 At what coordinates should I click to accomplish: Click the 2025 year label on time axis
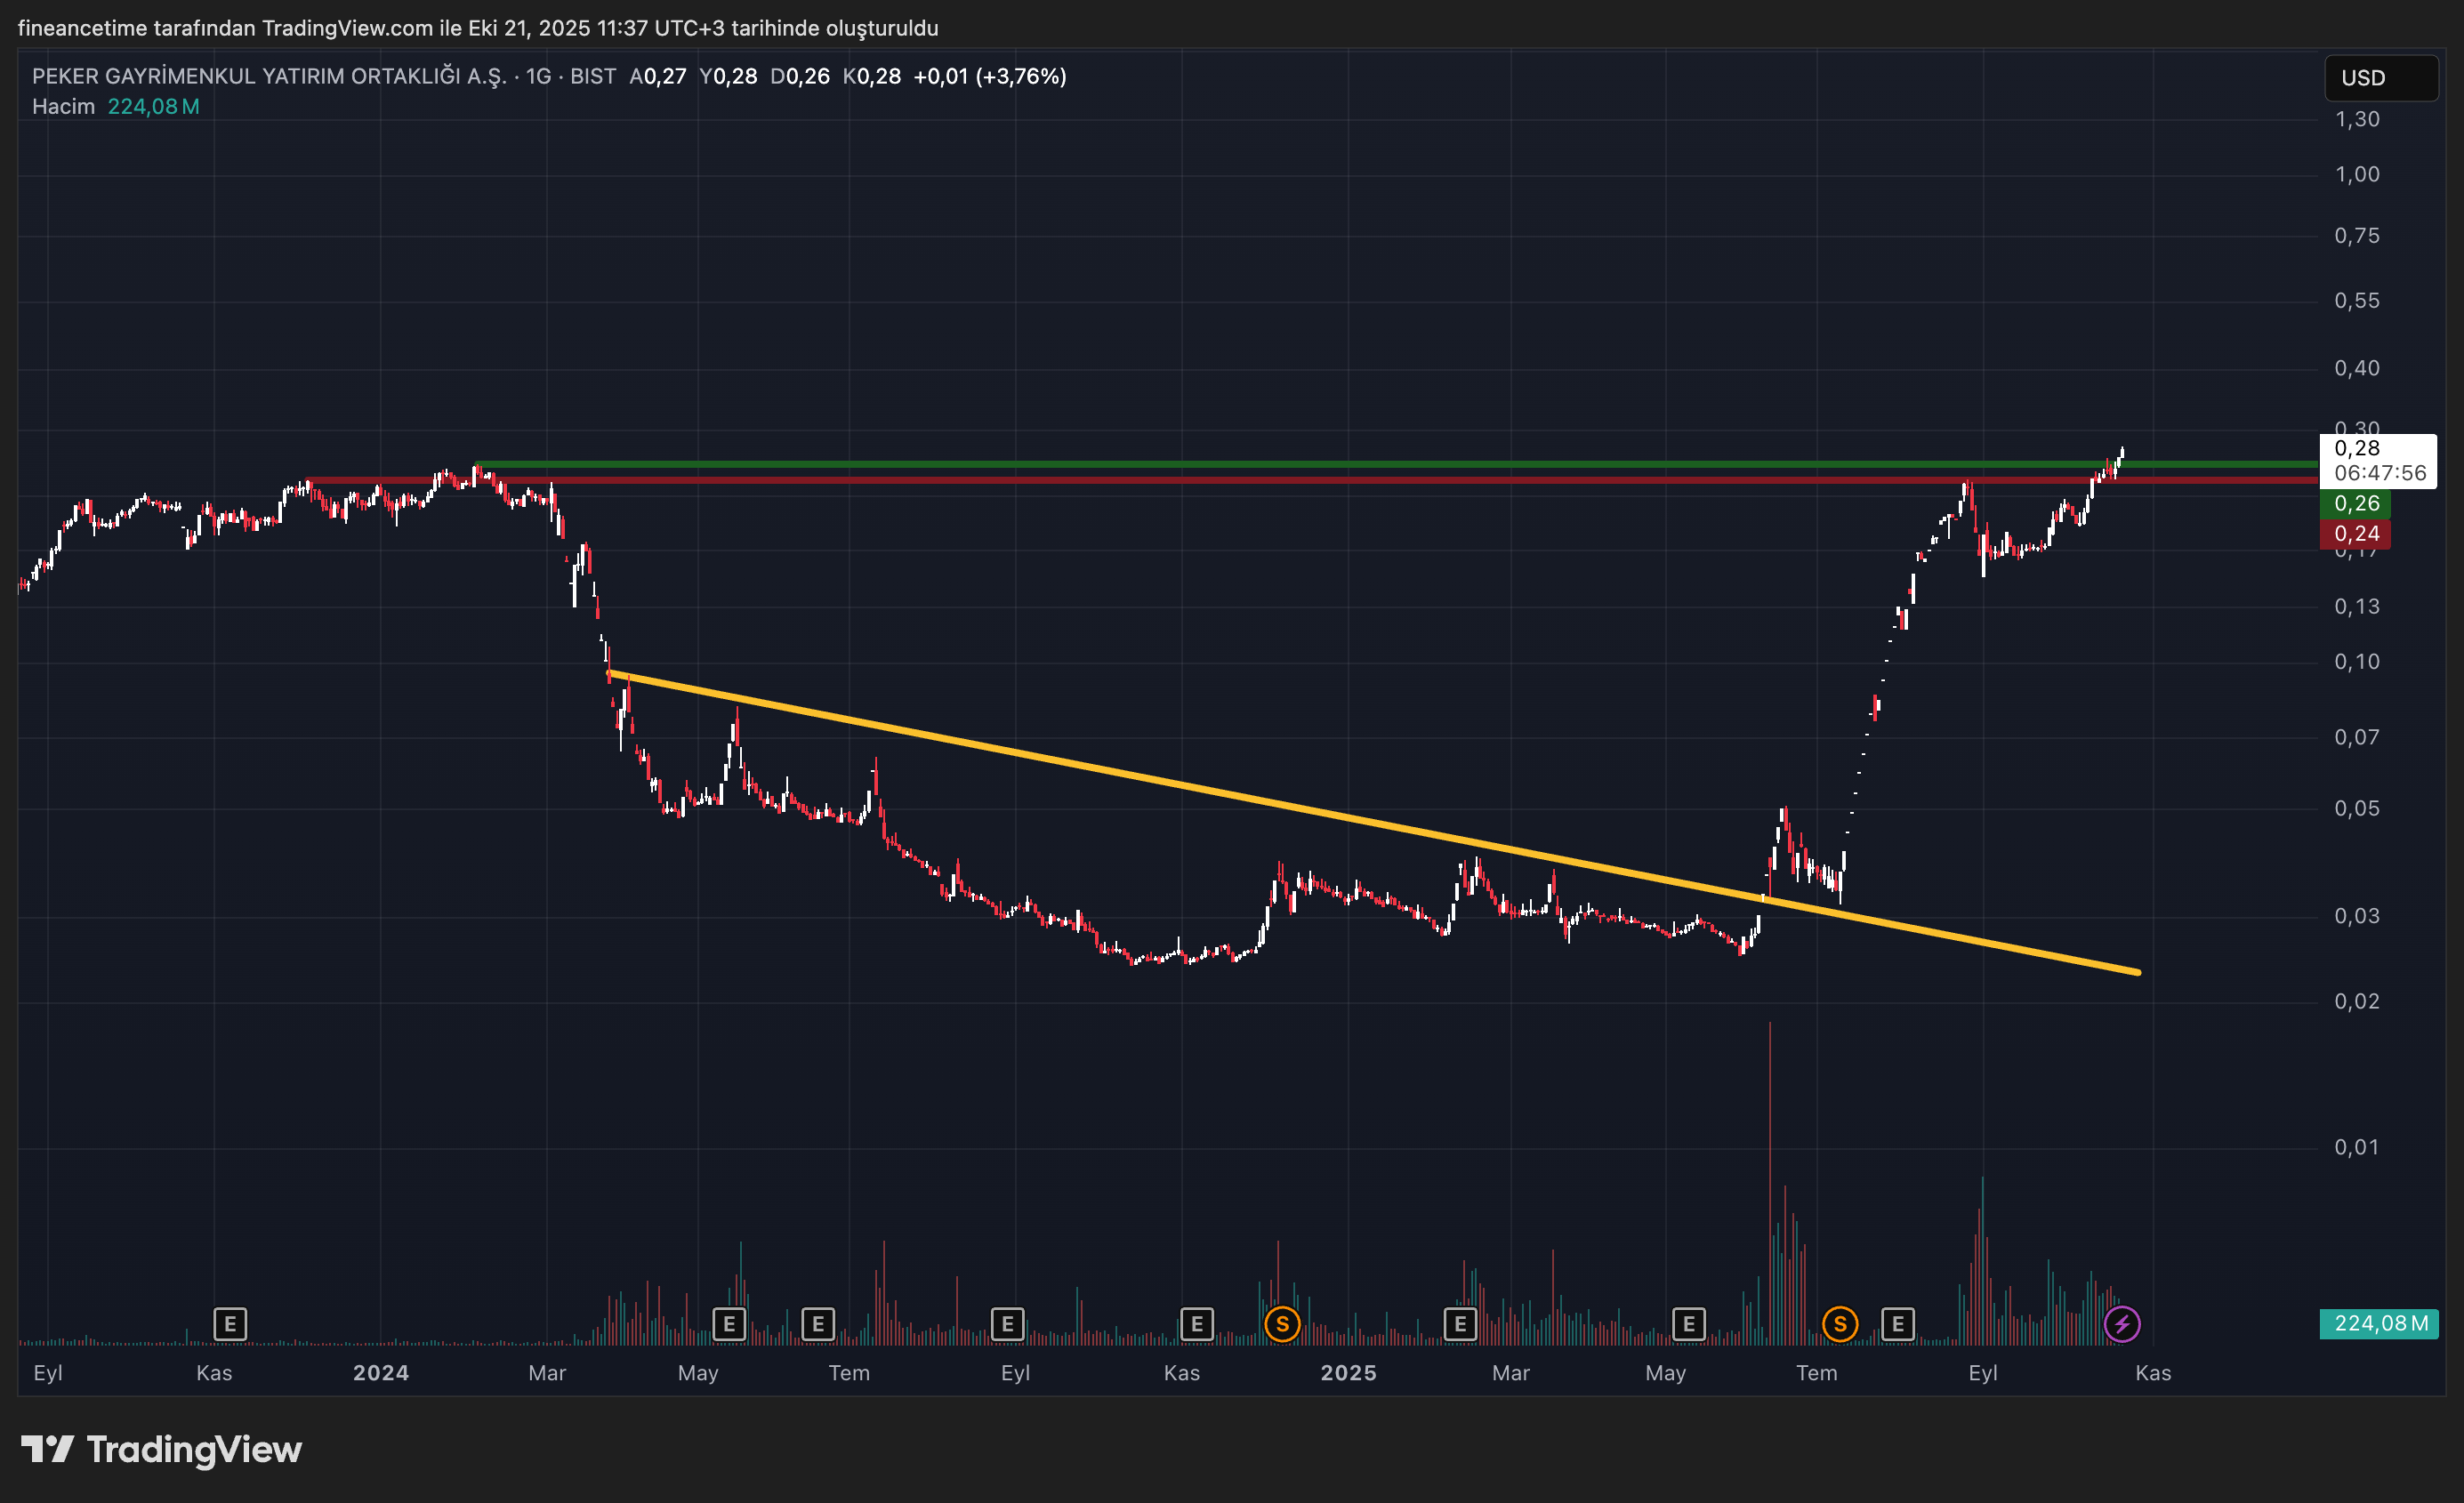(x=1348, y=1372)
